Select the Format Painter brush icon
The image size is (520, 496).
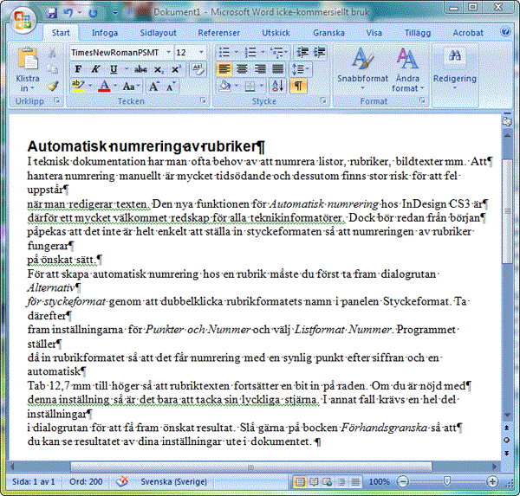pyautogui.click(x=53, y=86)
